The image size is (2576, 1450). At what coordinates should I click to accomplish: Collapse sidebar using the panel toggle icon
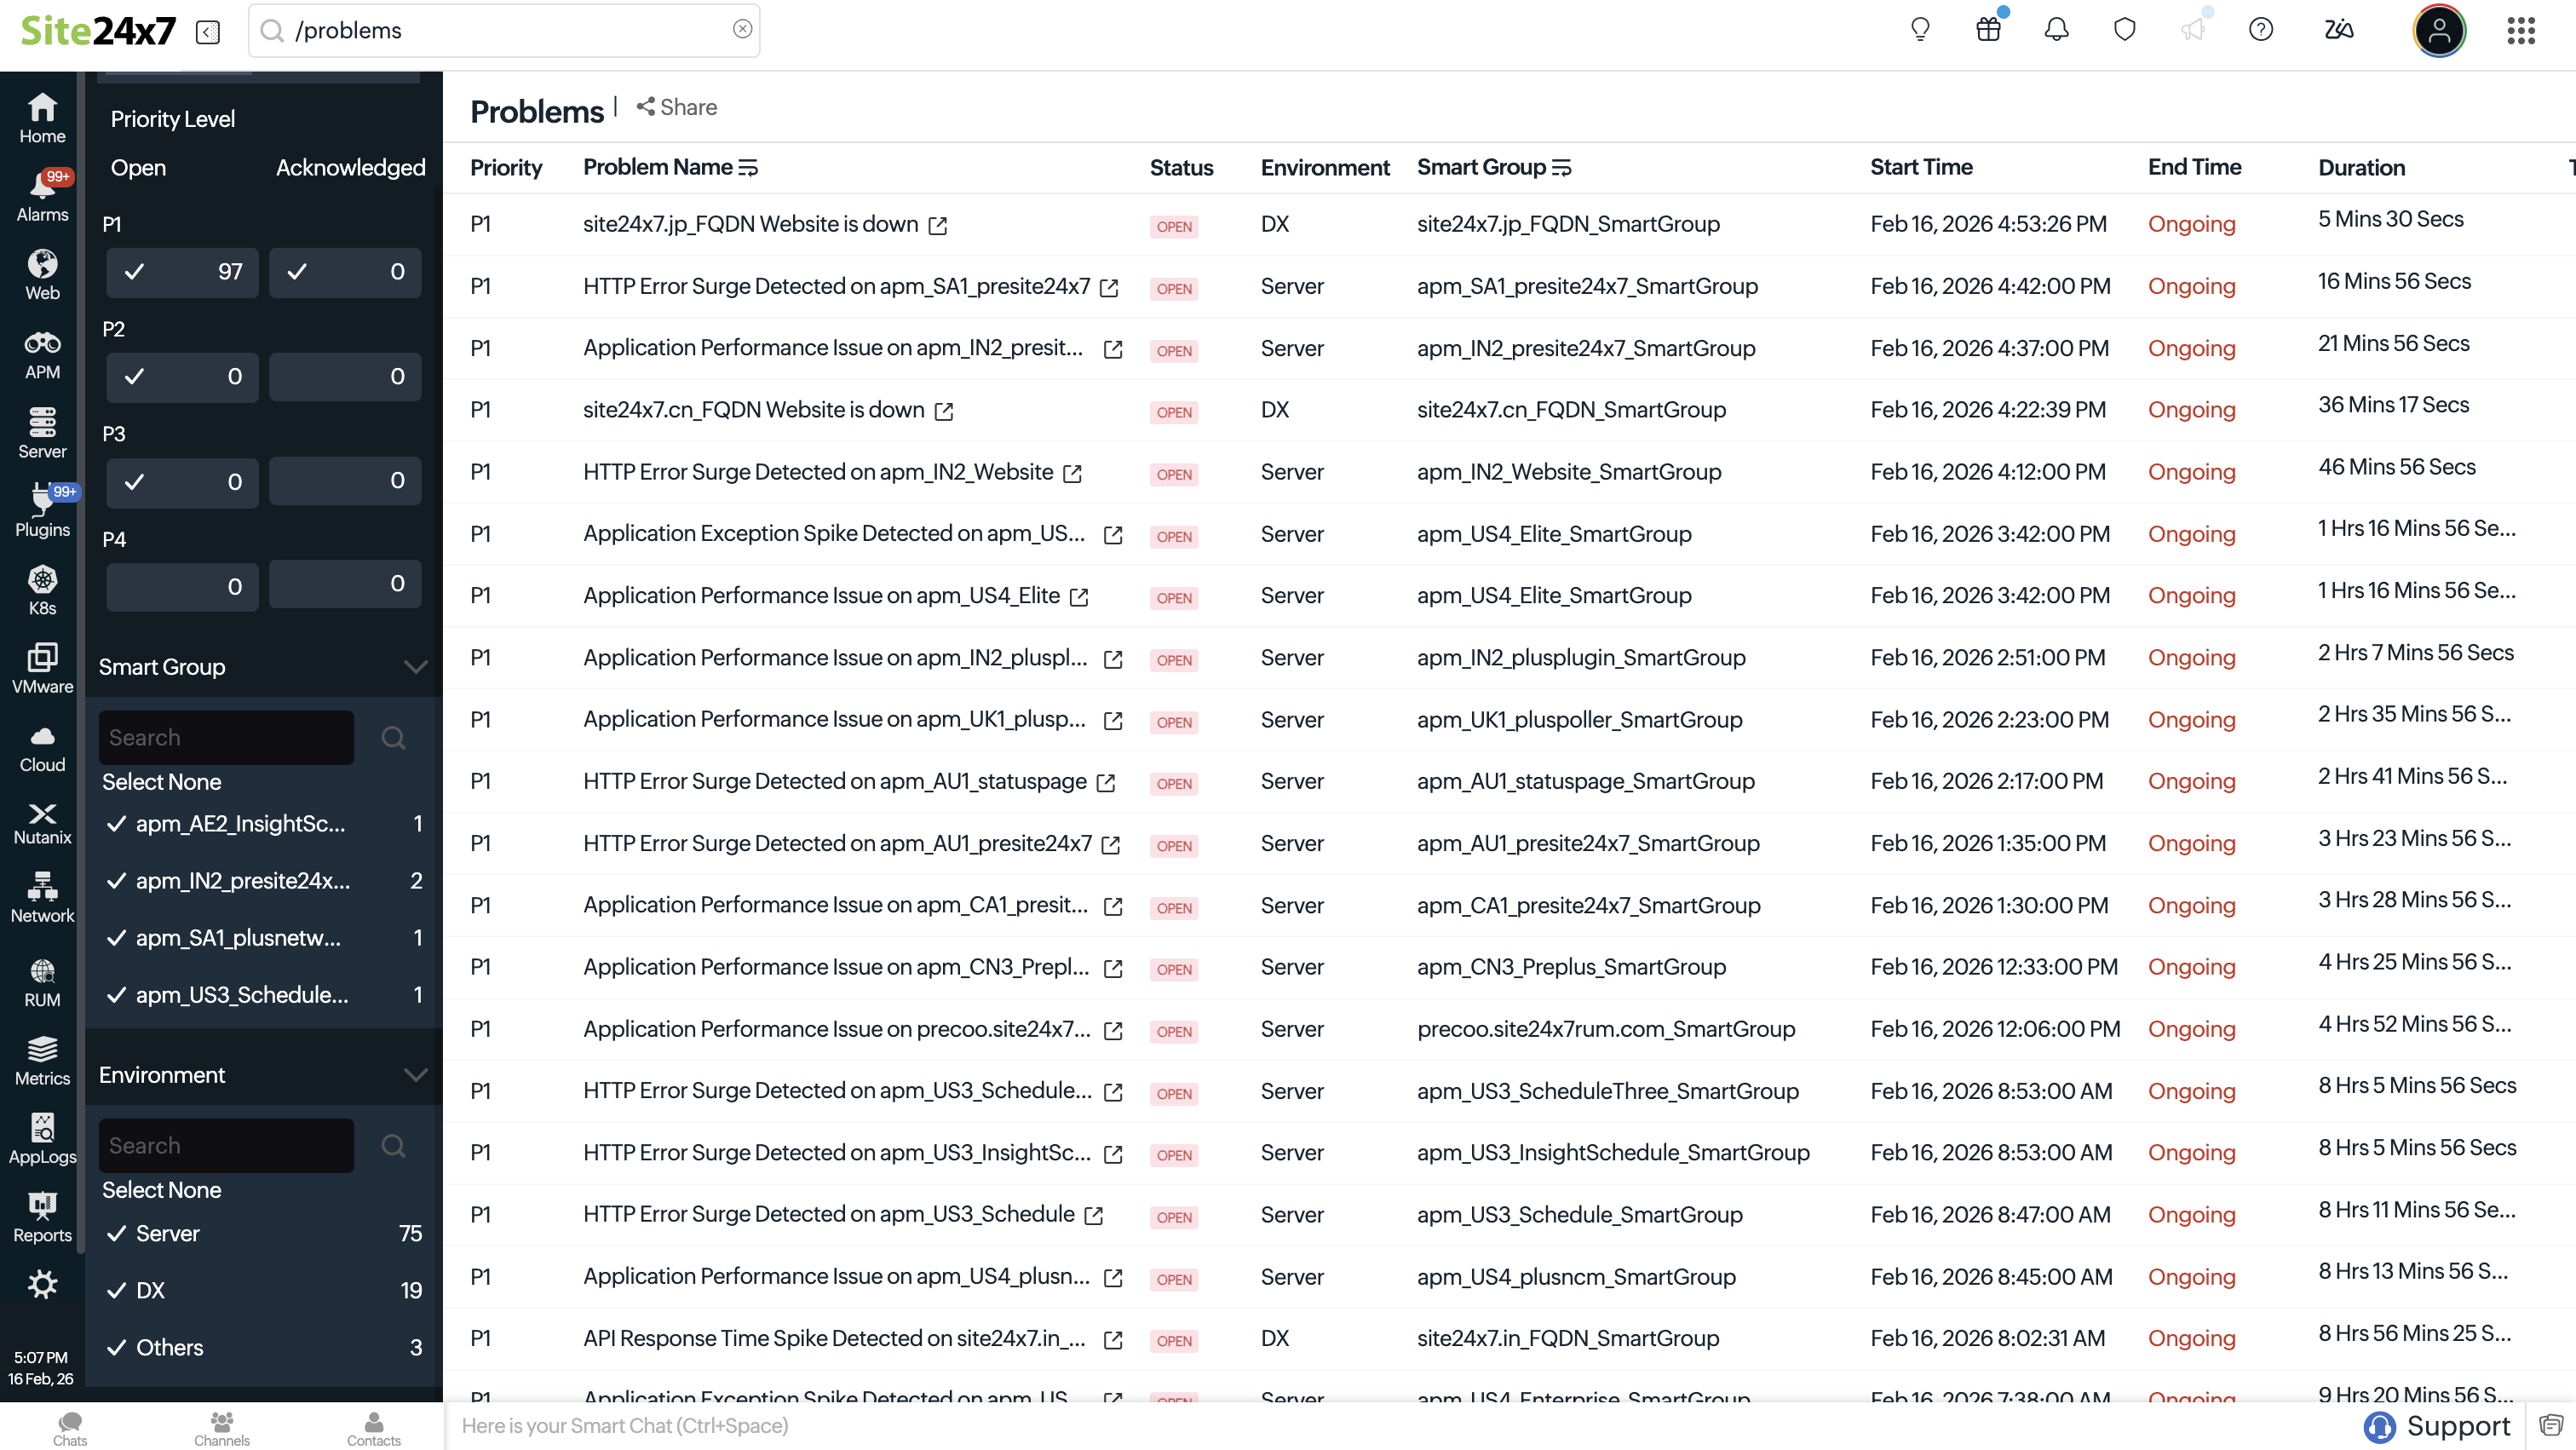point(208,32)
